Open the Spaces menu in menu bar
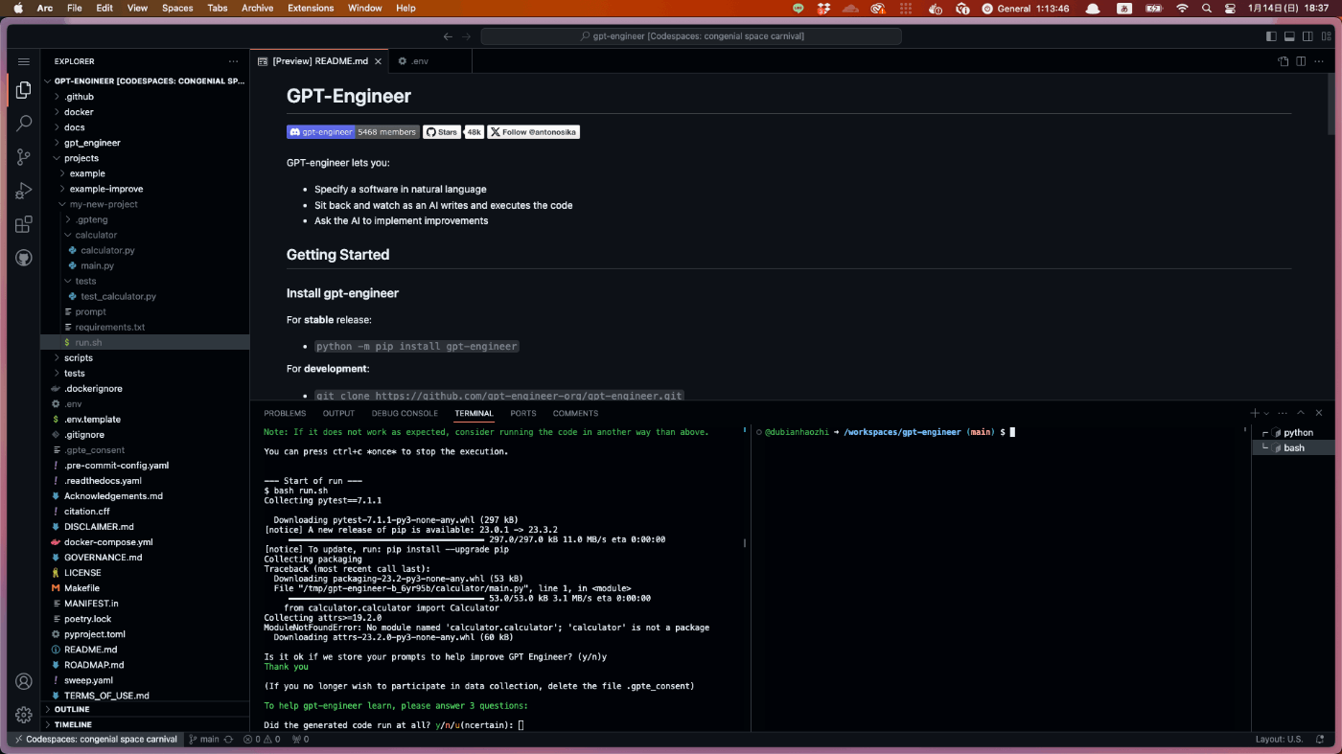Viewport: 1342px width, 754px height. coord(177,8)
